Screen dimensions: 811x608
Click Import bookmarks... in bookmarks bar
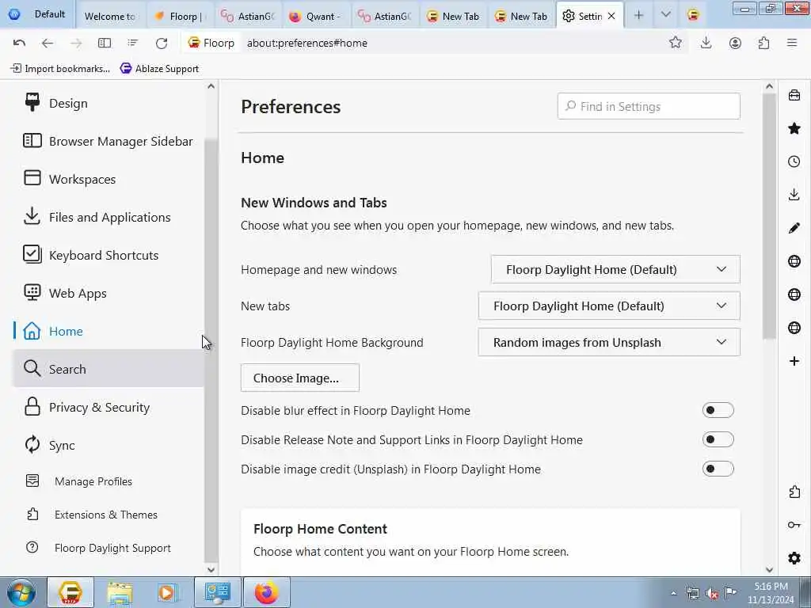(x=60, y=69)
